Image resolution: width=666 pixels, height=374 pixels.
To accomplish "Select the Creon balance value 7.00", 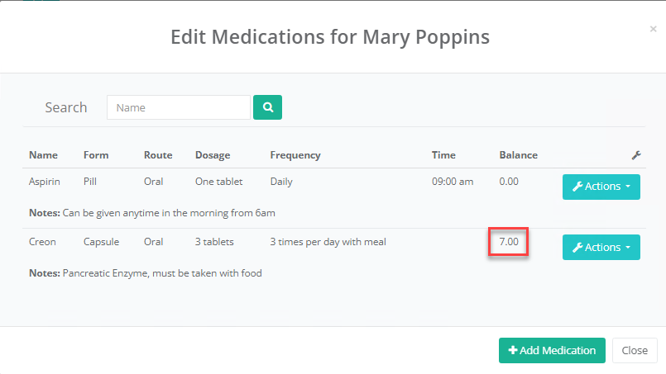I will [x=509, y=242].
